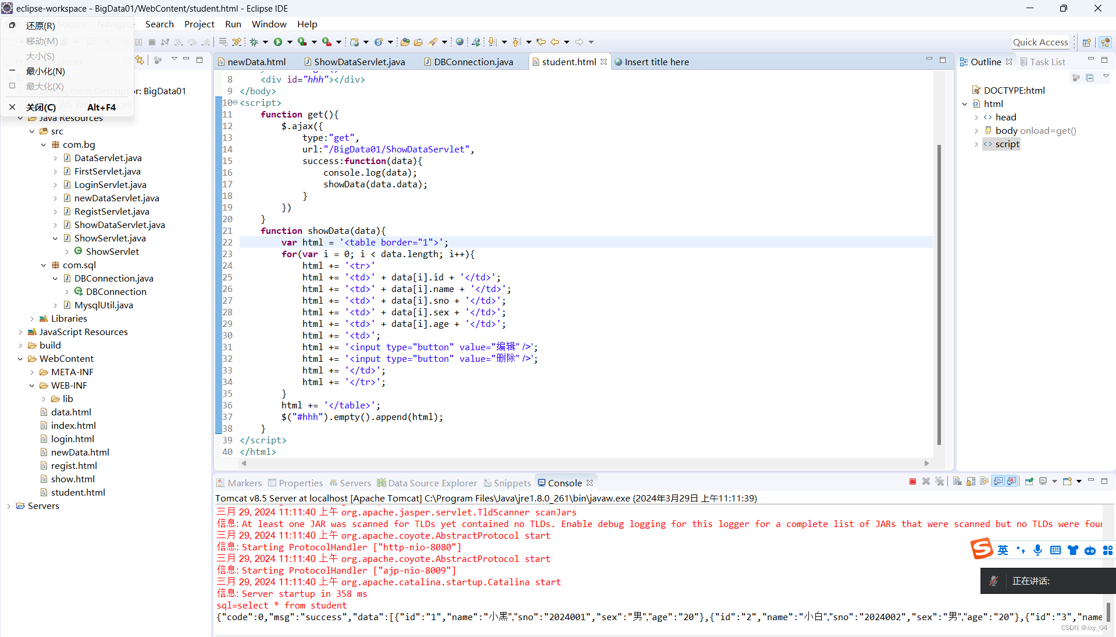The image size is (1116, 637).
Task: Expand the head element in Outline
Action: [976, 118]
